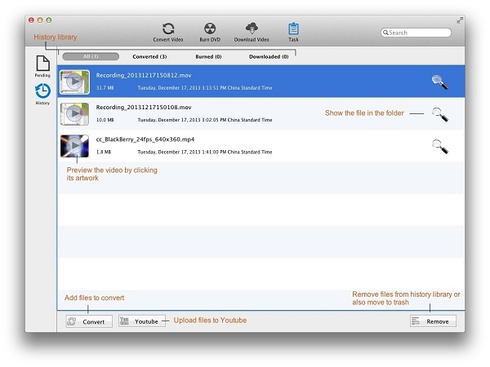Preview Recording_20131217150108.mov by its thumbnail

[74, 114]
